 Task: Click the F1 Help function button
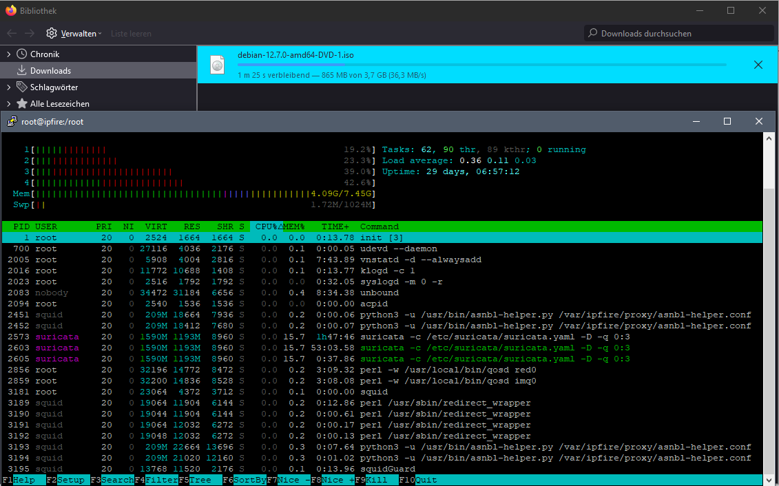(24, 480)
